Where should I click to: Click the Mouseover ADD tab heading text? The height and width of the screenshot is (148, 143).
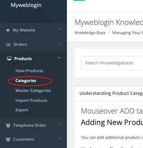pos(112,111)
